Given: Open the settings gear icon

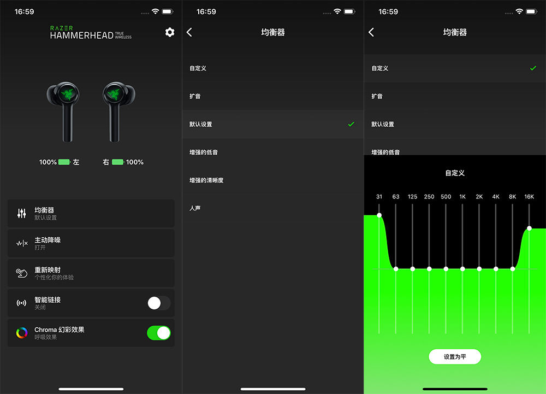Looking at the screenshot, I should coord(169,32).
